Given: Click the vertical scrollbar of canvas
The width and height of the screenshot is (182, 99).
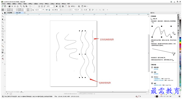Looking at the screenshot, I should click(x=149, y=53).
